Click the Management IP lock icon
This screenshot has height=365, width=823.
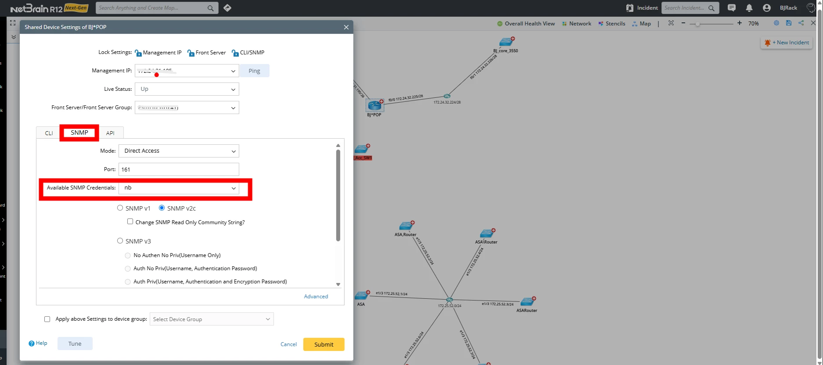138,53
